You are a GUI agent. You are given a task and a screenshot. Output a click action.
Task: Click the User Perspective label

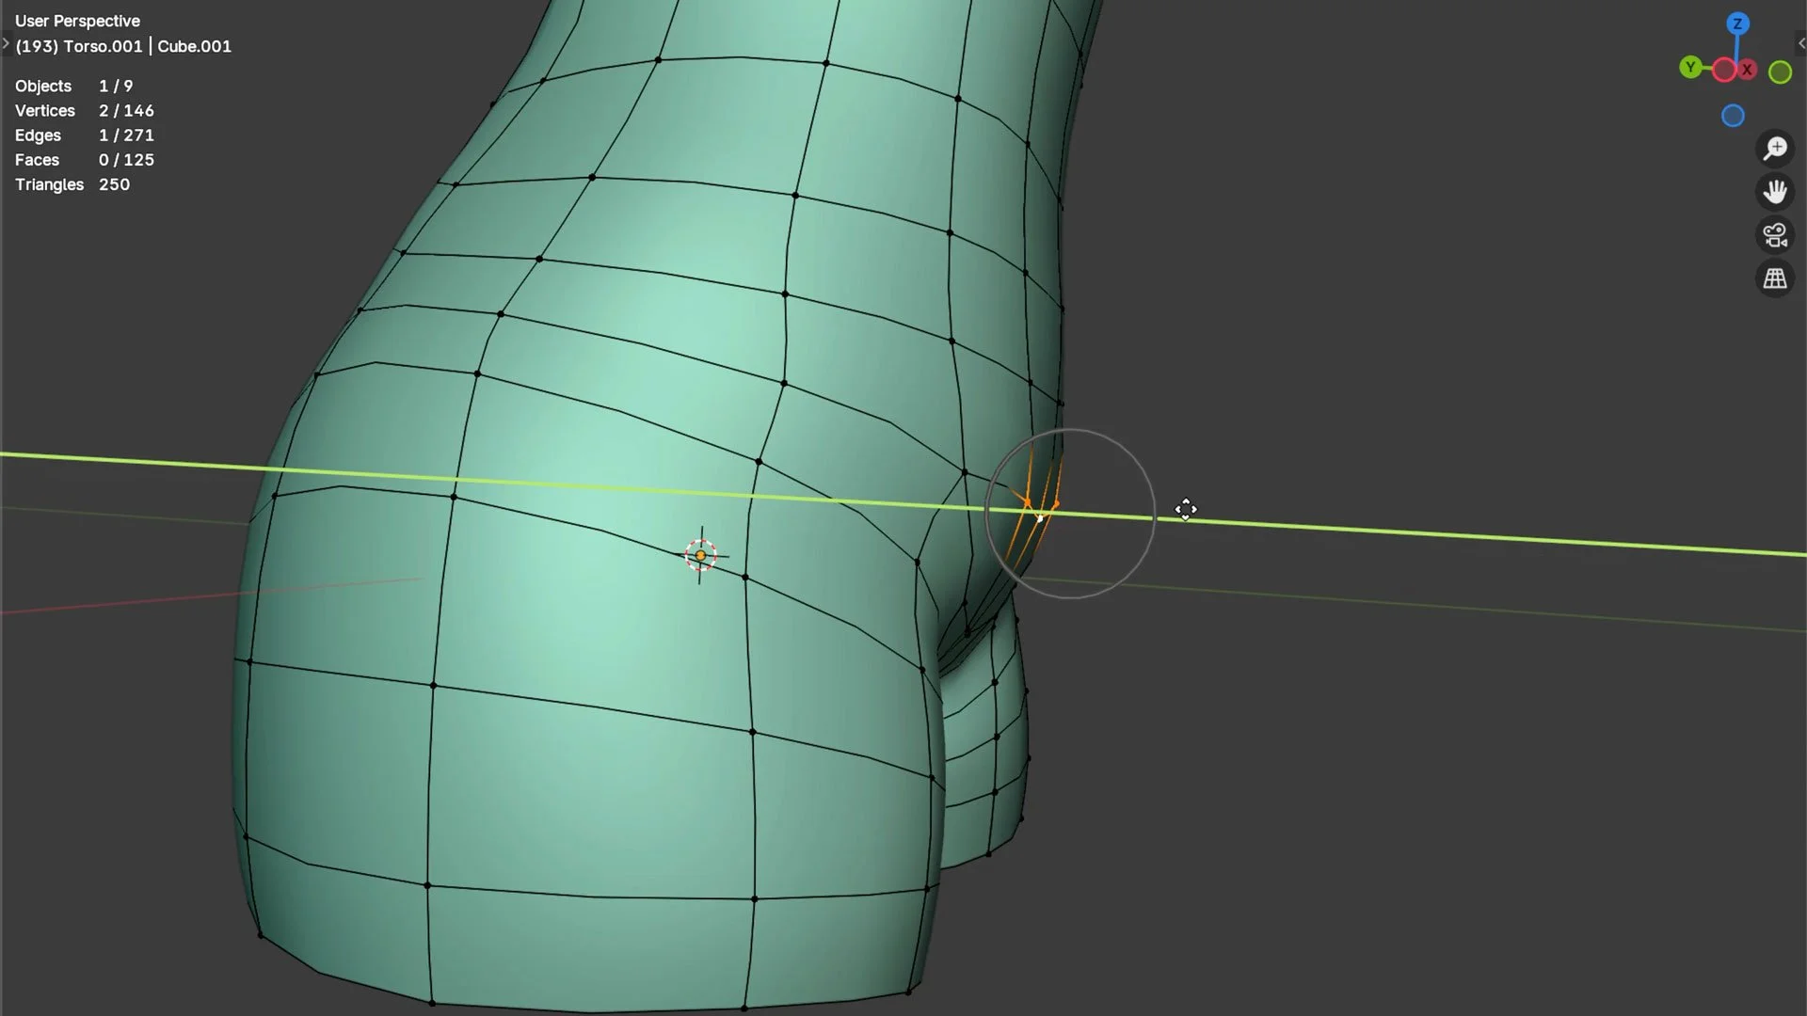(x=77, y=21)
